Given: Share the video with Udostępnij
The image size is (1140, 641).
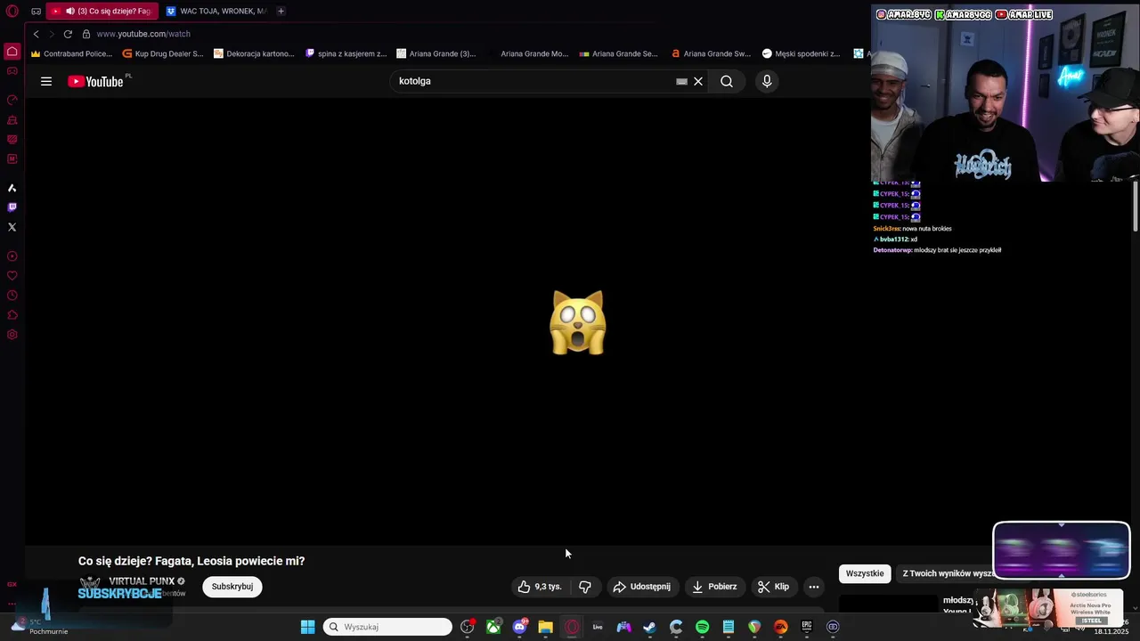Looking at the screenshot, I should 642,587.
